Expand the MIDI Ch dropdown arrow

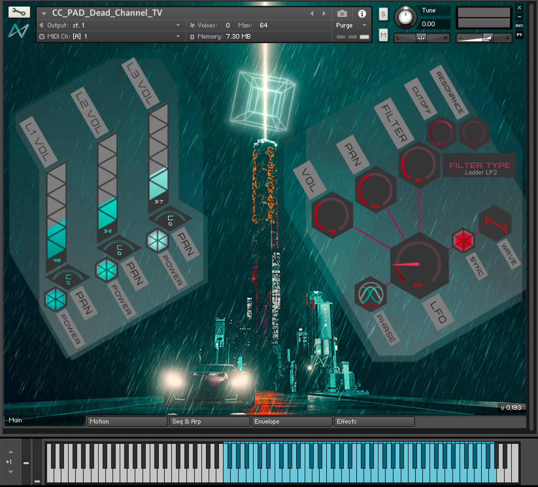pyautogui.click(x=178, y=37)
